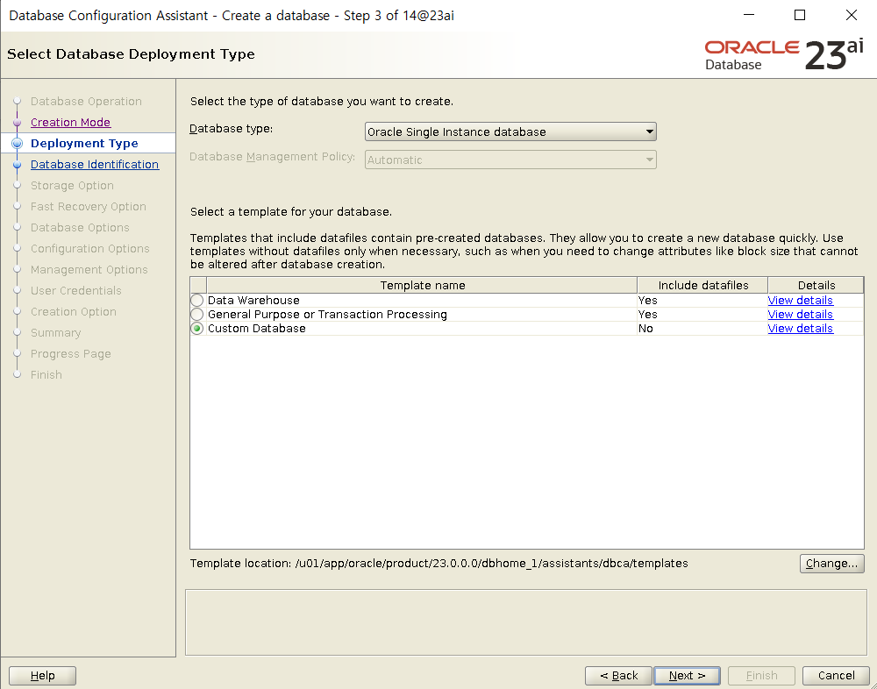Click the Database Identification step bullet icon
The image size is (877, 689).
pos(17,165)
